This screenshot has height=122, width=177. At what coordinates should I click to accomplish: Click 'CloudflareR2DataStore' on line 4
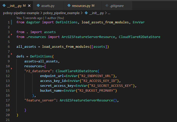point(140,37)
